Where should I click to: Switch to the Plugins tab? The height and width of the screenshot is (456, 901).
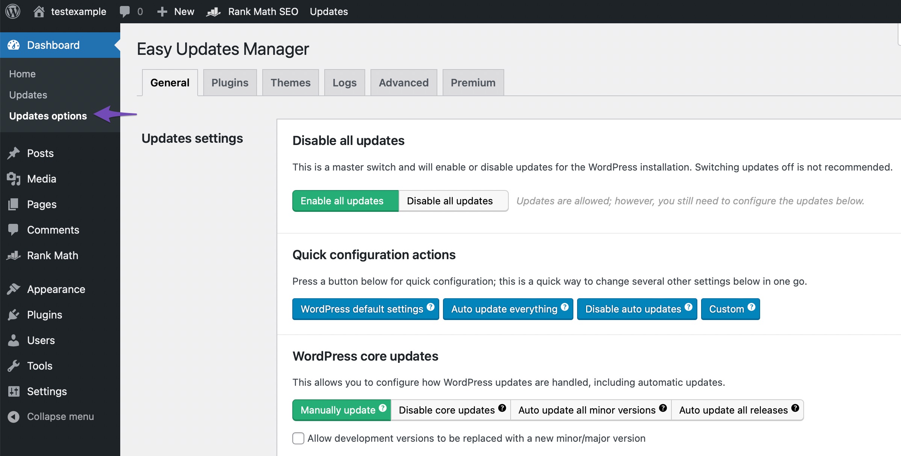(230, 83)
